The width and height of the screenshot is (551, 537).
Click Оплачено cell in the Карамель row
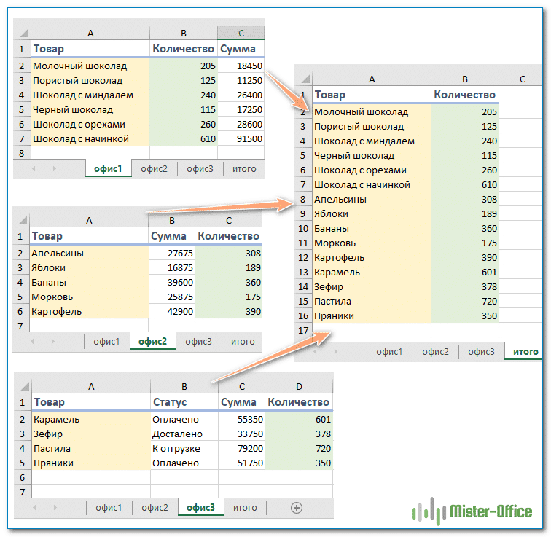coord(184,420)
